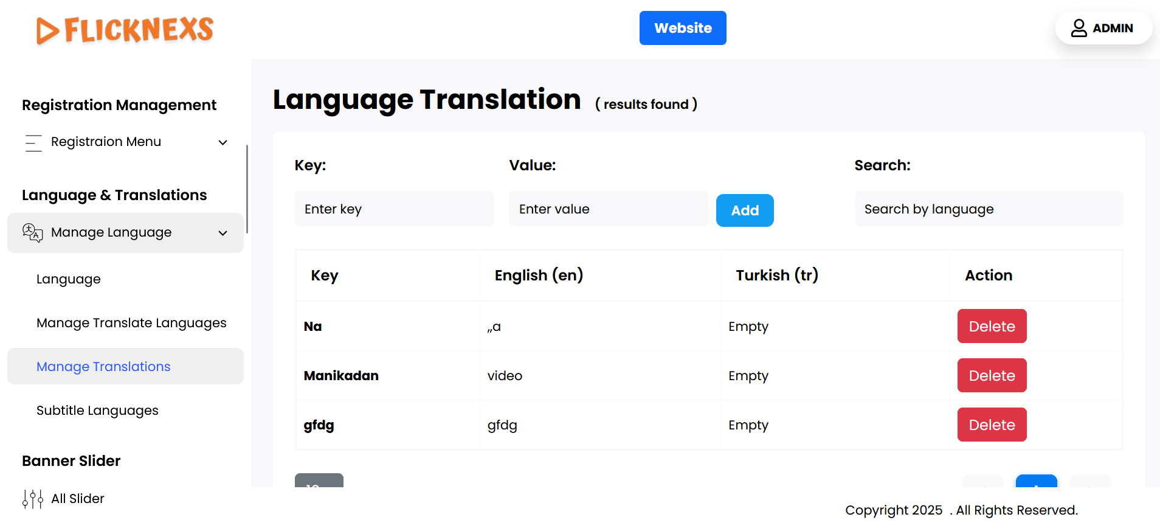Open Manage Translate Languages page
Screen dimensions: 1160x531
point(131,323)
